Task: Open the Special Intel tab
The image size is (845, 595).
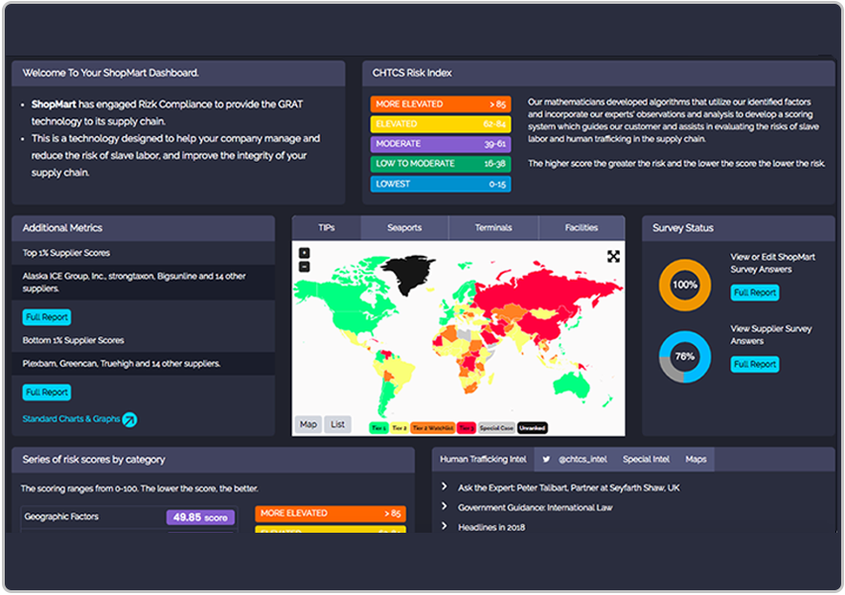Action: (x=646, y=460)
